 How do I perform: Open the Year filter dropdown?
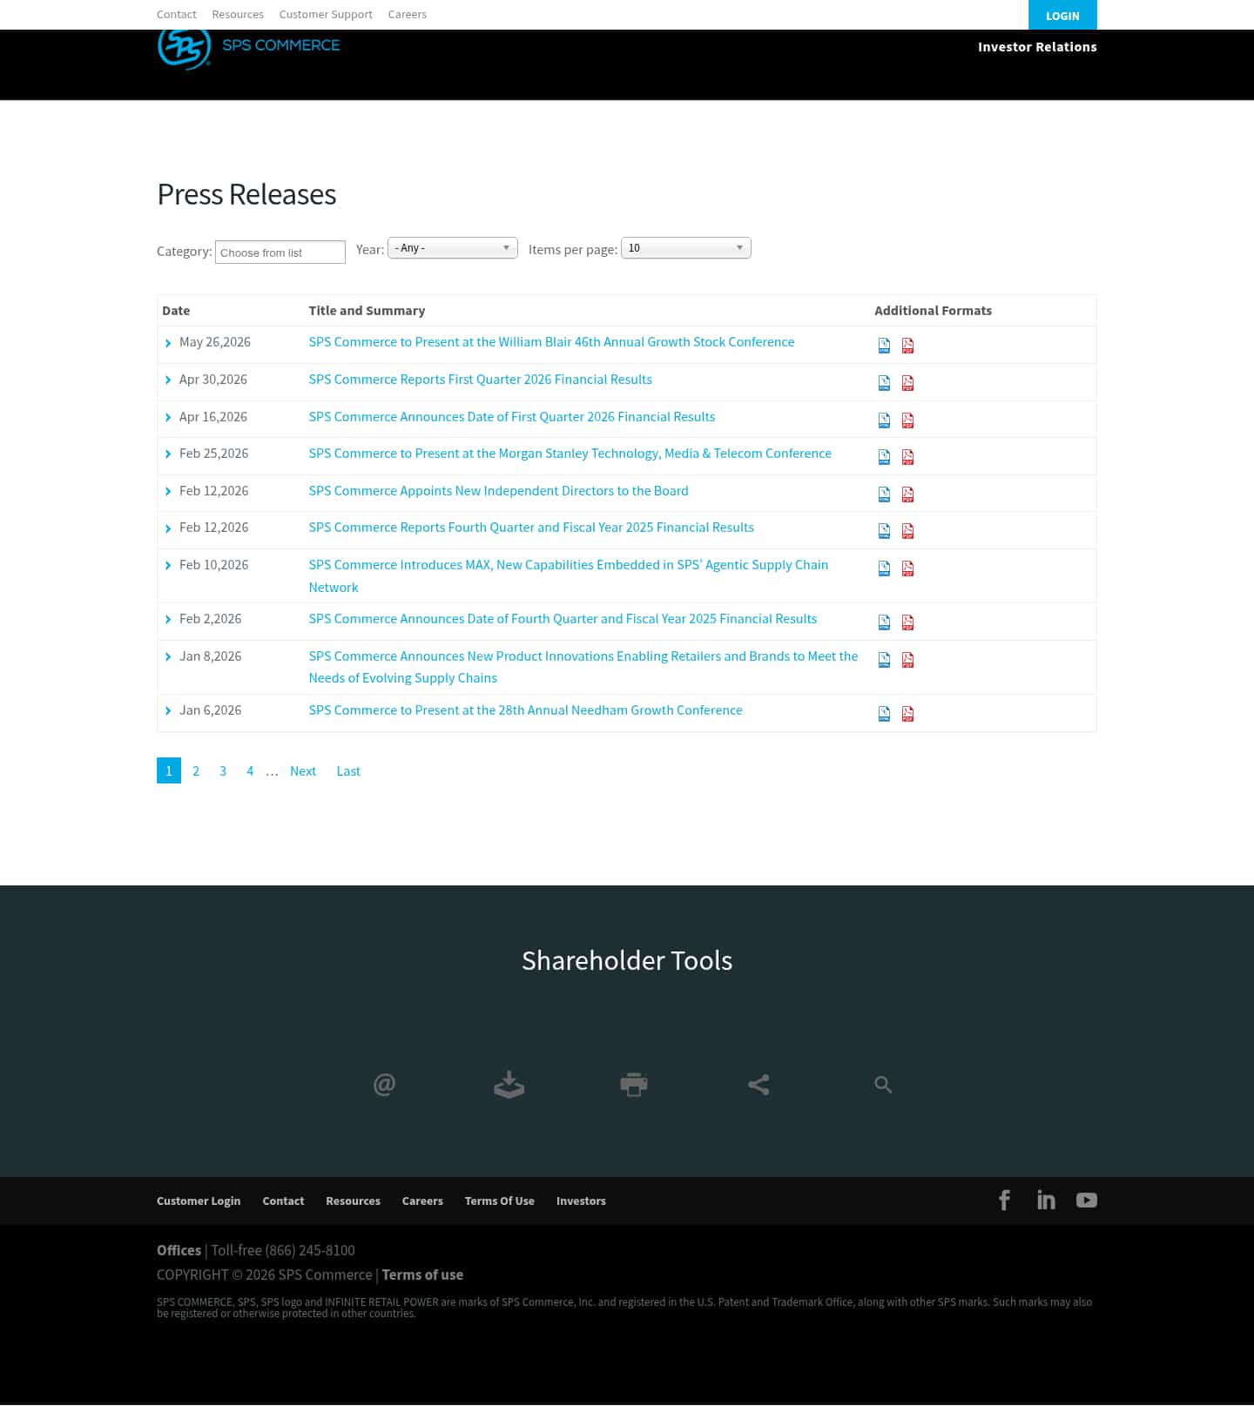(x=453, y=248)
